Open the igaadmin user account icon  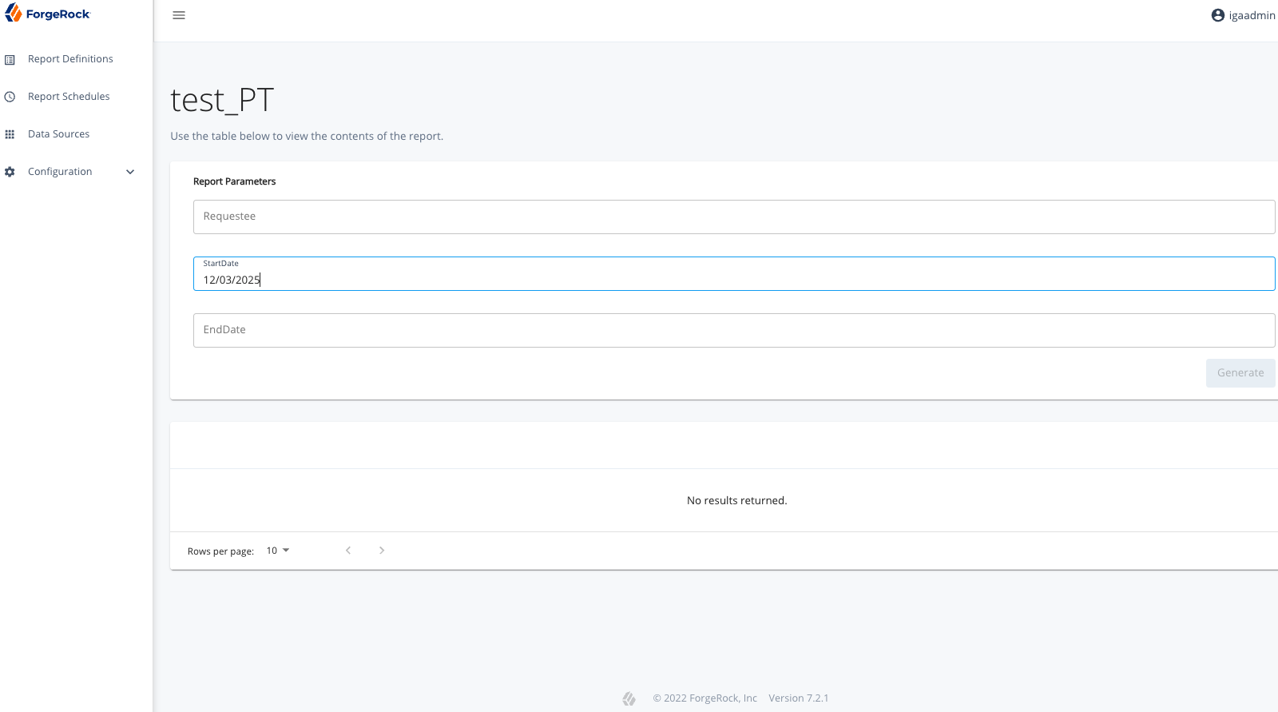pos(1218,15)
